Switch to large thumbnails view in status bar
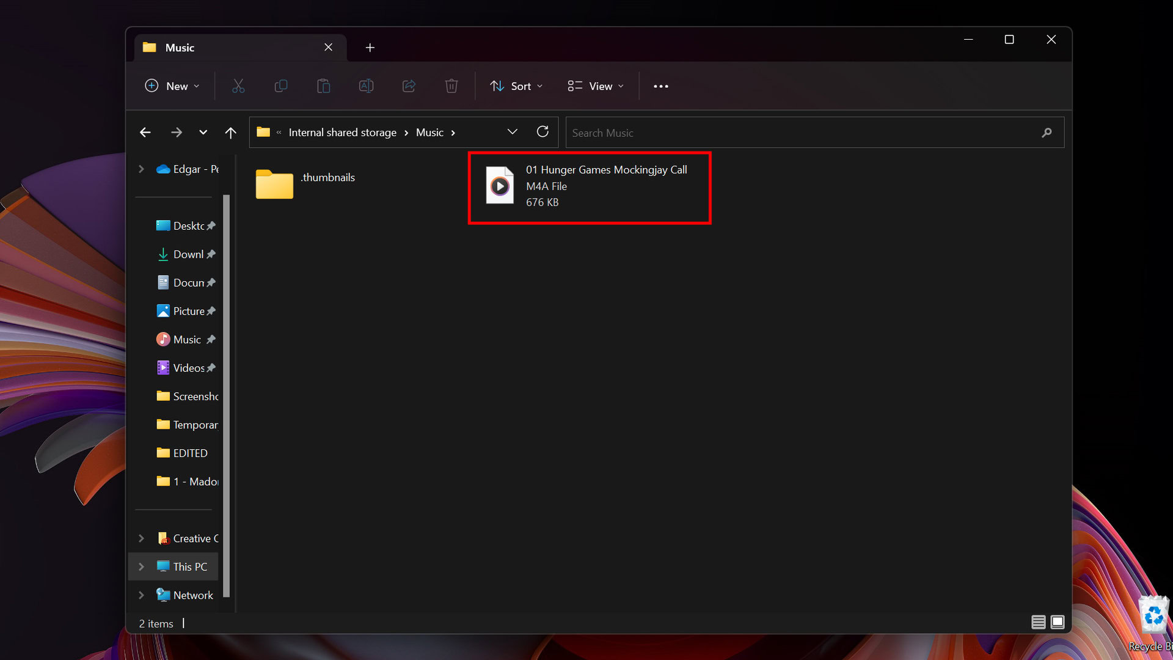Screen dimensions: 1173x660 coord(1058,622)
